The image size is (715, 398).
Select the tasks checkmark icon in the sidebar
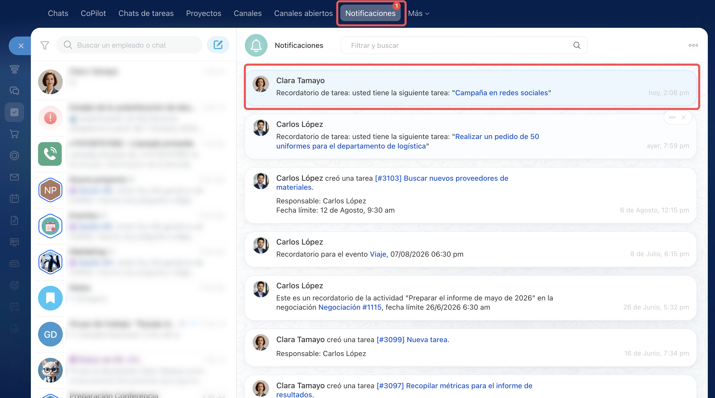[14, 112]
